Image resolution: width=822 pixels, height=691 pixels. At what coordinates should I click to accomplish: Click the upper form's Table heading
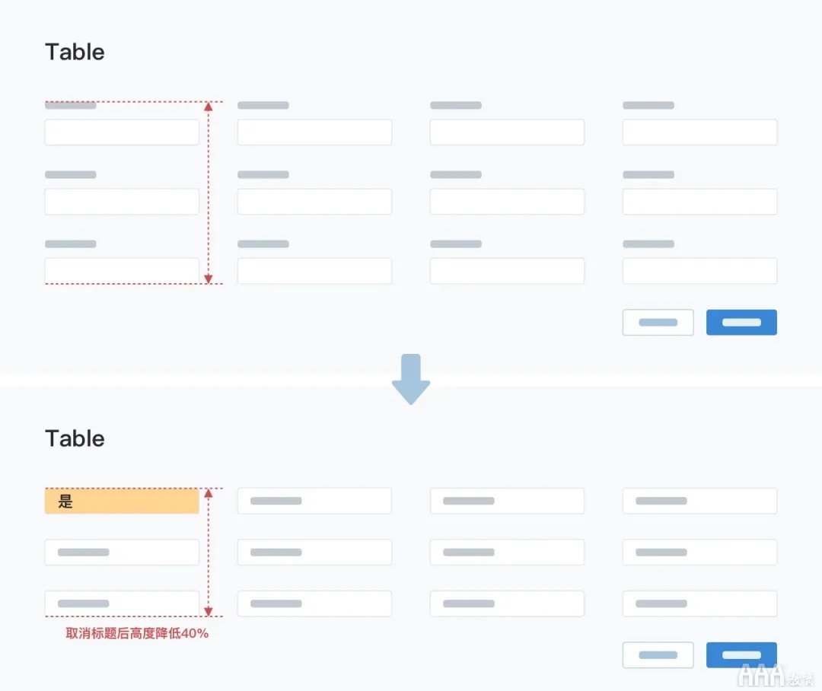tap(75, 53)
